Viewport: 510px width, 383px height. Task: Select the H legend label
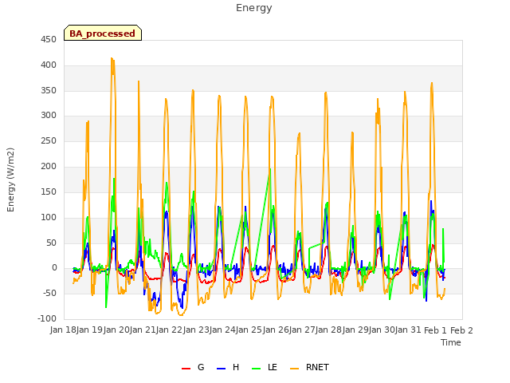tap(236, 367)
